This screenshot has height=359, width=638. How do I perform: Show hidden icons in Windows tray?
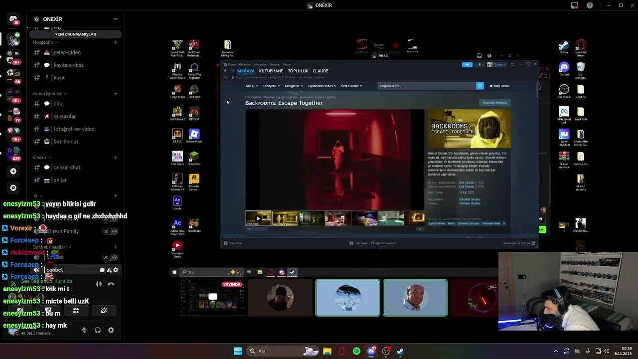[x=556, y=351]
